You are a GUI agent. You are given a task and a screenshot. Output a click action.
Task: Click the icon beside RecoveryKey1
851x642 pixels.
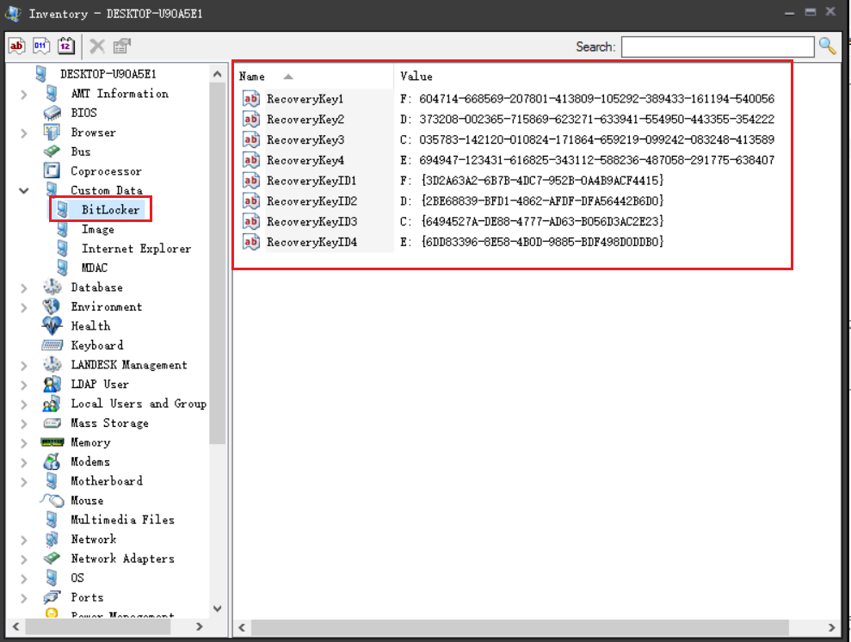251,99
